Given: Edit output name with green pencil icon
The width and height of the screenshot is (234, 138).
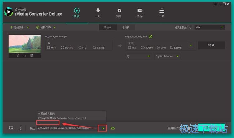Looking at the screenshot, I should 151,36.
